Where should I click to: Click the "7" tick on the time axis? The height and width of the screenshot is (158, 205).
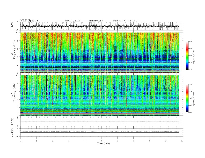[x=134, y=141]
